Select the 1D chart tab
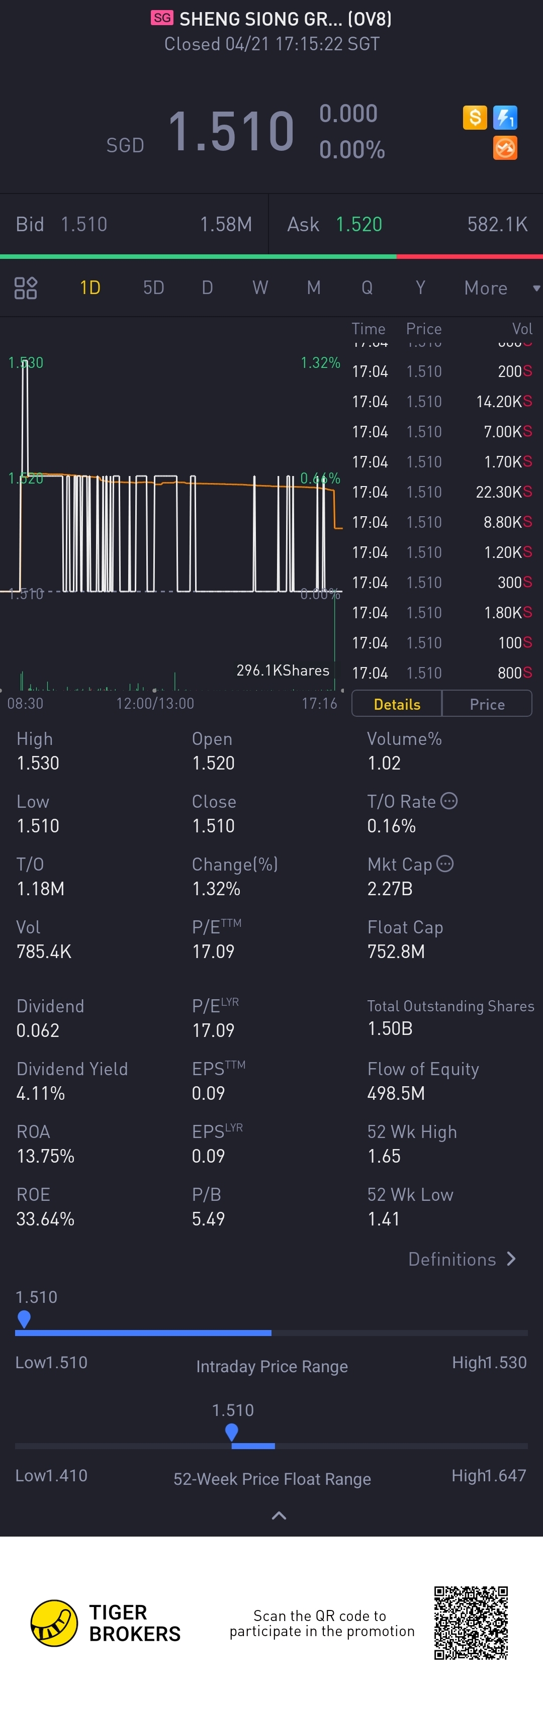The image size is (543, 1710). tap(90, 288)
